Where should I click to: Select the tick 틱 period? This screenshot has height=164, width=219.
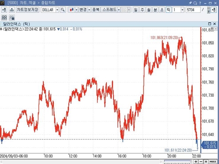169,10
